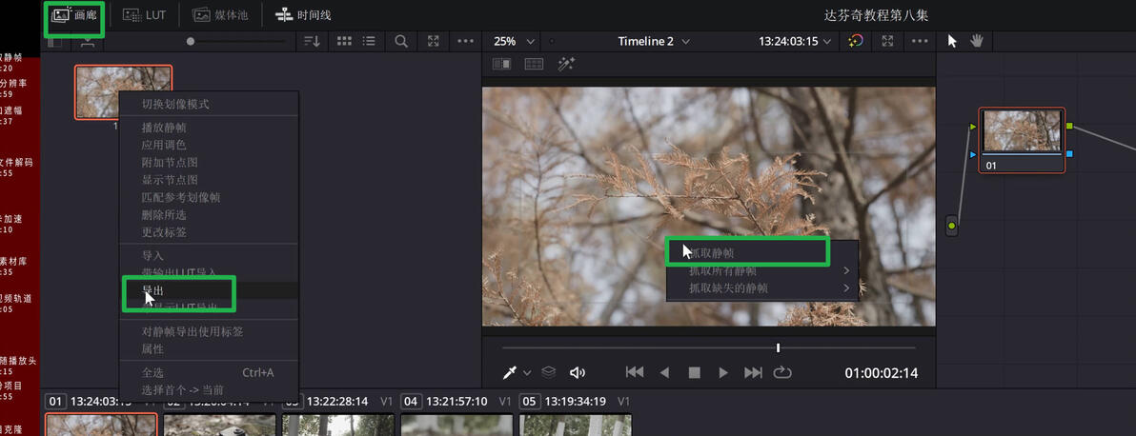This screenshot has height=436, width=1136.
Task: Choose 全选 Ctrl+A in the context menu
Action: 209,372
